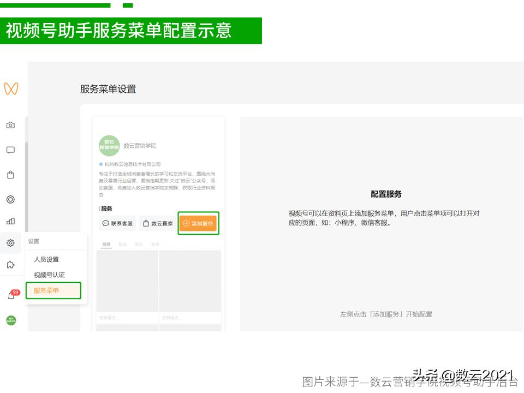
Task: Open 视频号认证 in the settings menu
Action: coord(49,275)
